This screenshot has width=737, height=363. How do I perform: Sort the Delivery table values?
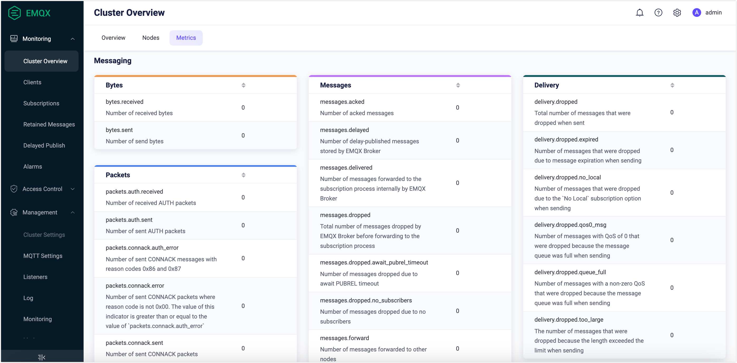672,85
